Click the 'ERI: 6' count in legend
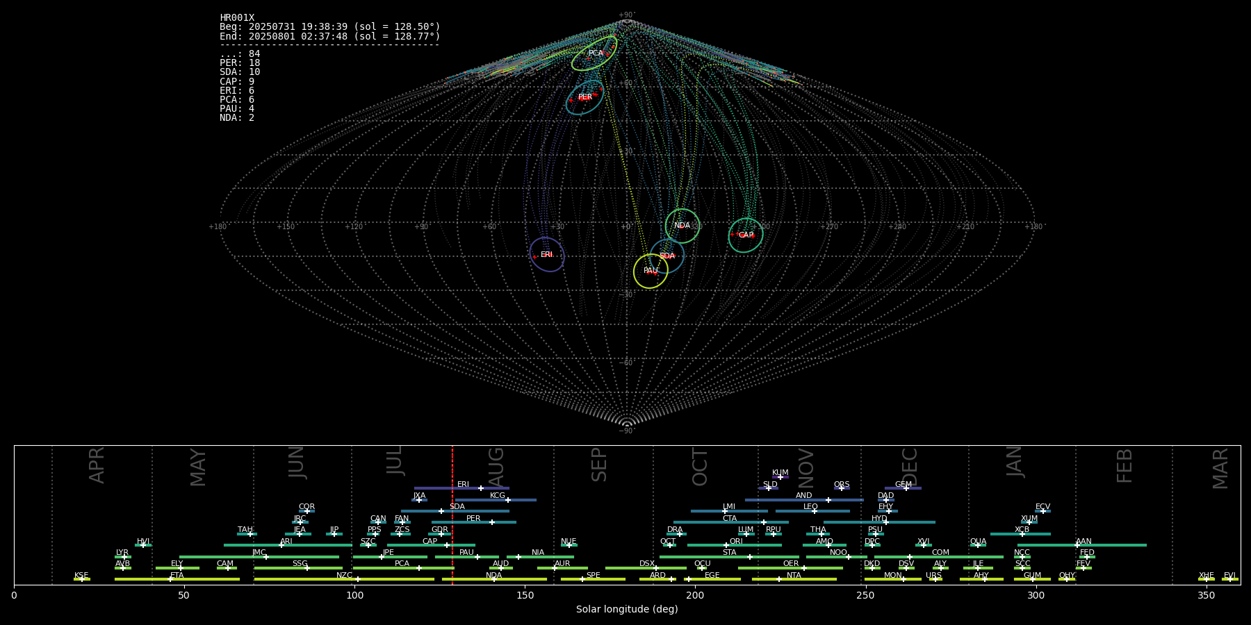 point(237,90)
